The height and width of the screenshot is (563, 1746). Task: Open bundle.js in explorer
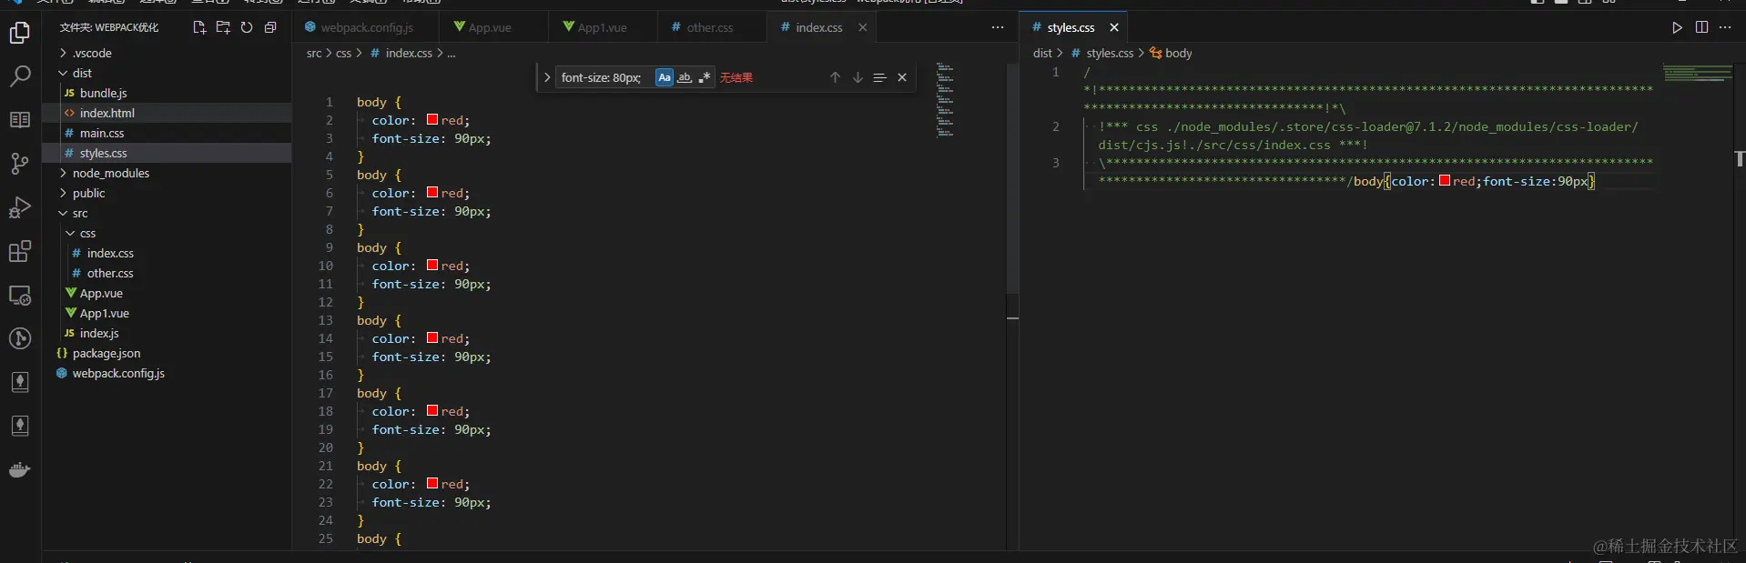[167, 93]
